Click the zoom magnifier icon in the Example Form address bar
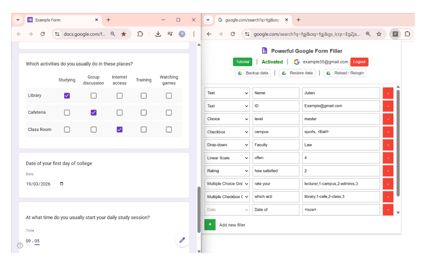The width and height of the screenshot is (426, 266). [113, 34]
